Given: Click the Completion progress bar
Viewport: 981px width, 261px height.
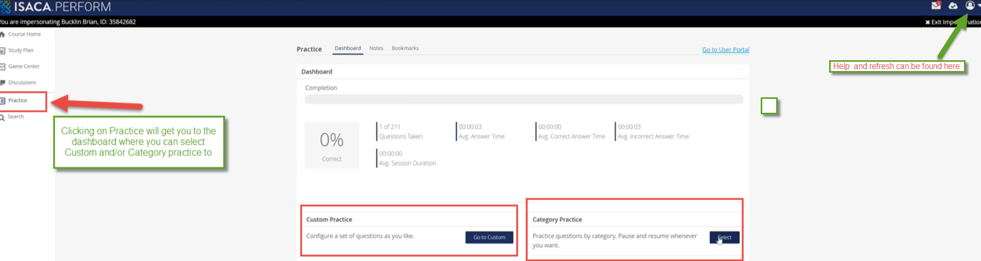Looking at the screenshot, I should [x=523, y=99].
